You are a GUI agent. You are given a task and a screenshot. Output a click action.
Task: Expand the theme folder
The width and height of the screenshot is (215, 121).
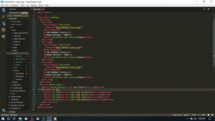(x=15, y=82)
